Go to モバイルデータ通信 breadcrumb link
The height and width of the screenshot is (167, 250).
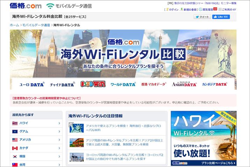[36, 25]
